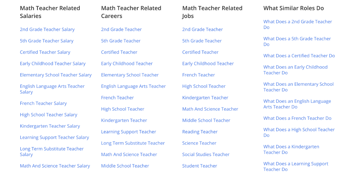Open Math And Science Teacher Salary

click(55, 166)
